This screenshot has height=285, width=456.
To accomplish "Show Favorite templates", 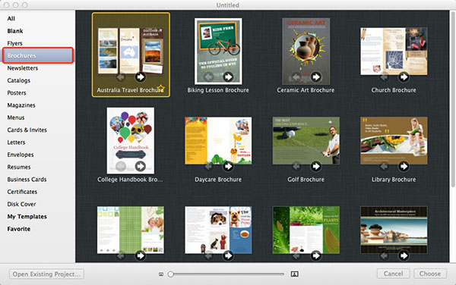I will tap(19, 229).
